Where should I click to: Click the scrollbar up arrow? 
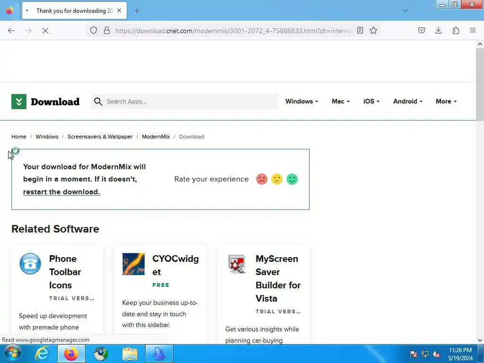click(480, 44)
